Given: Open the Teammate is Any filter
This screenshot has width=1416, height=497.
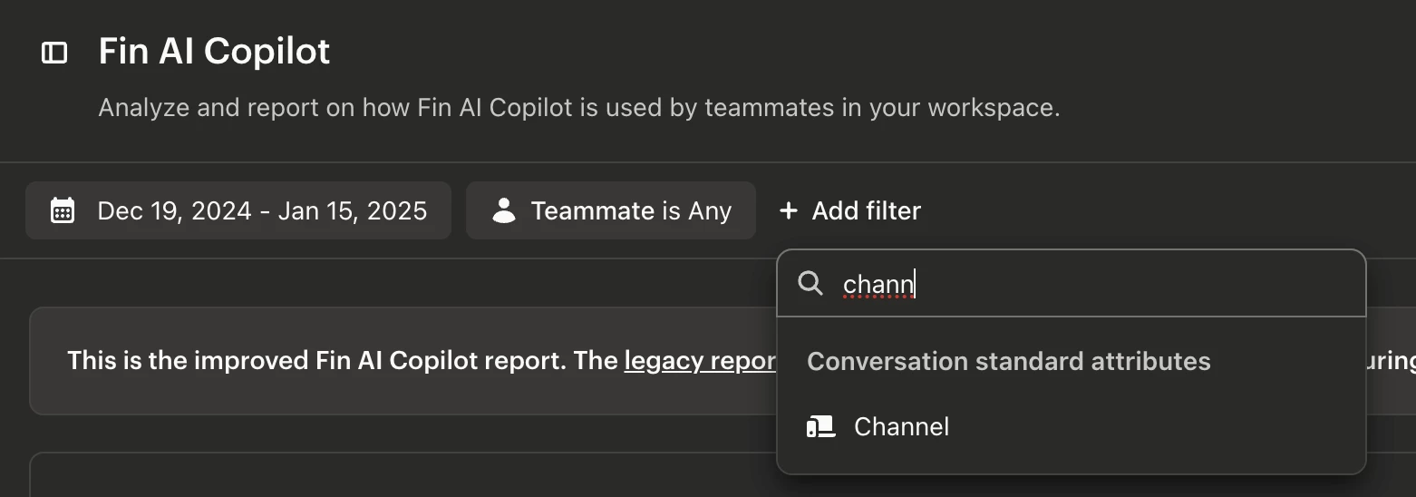Looking at the screenshot, I should click(611, 210).
